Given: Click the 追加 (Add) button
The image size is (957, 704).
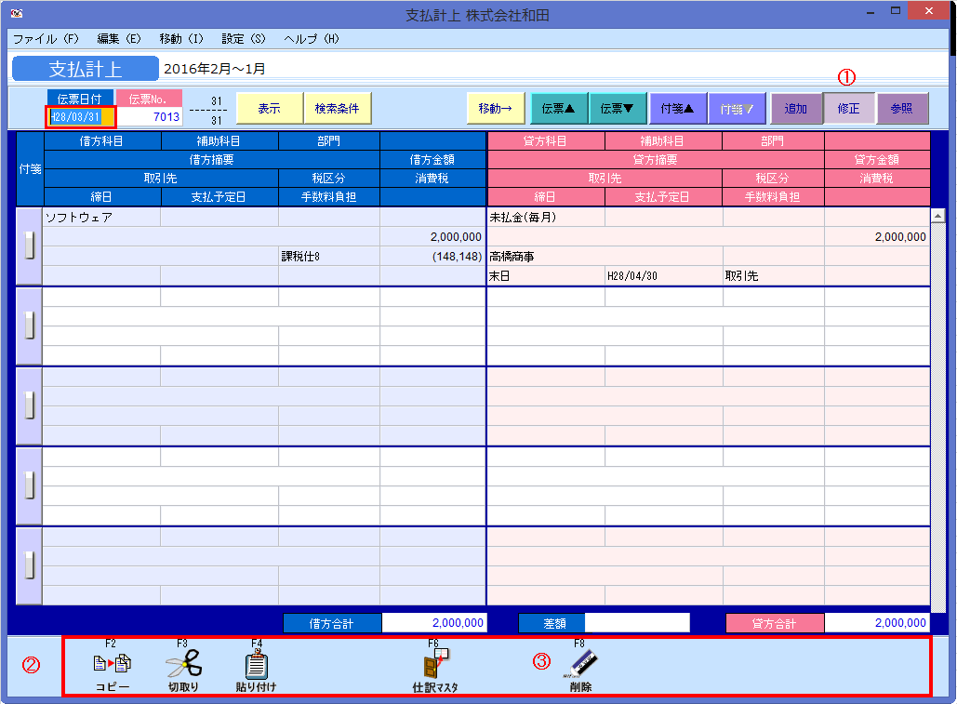Looking at the screenshot, I should (796, 108).
